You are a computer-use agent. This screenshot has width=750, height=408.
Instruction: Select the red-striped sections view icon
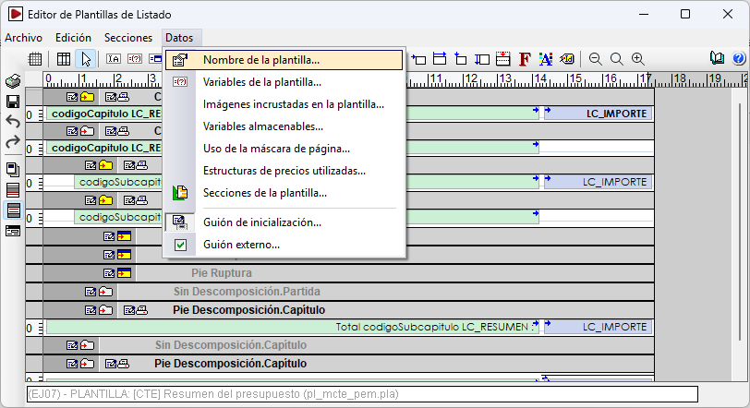pos(13,189)
